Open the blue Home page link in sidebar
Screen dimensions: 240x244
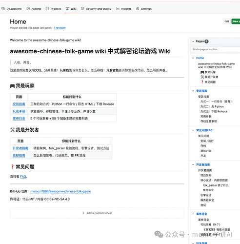point(200,58)
